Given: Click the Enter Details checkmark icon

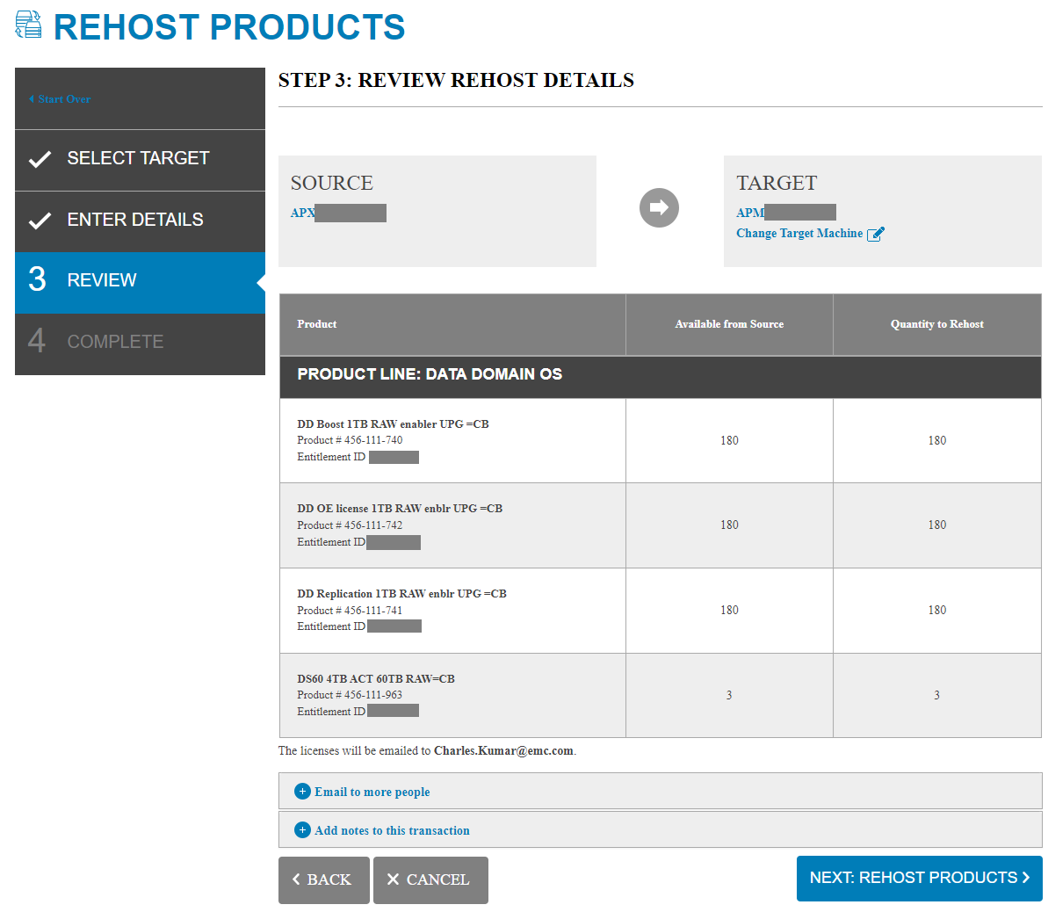Looking at the screenshot, I should [40, 221].
